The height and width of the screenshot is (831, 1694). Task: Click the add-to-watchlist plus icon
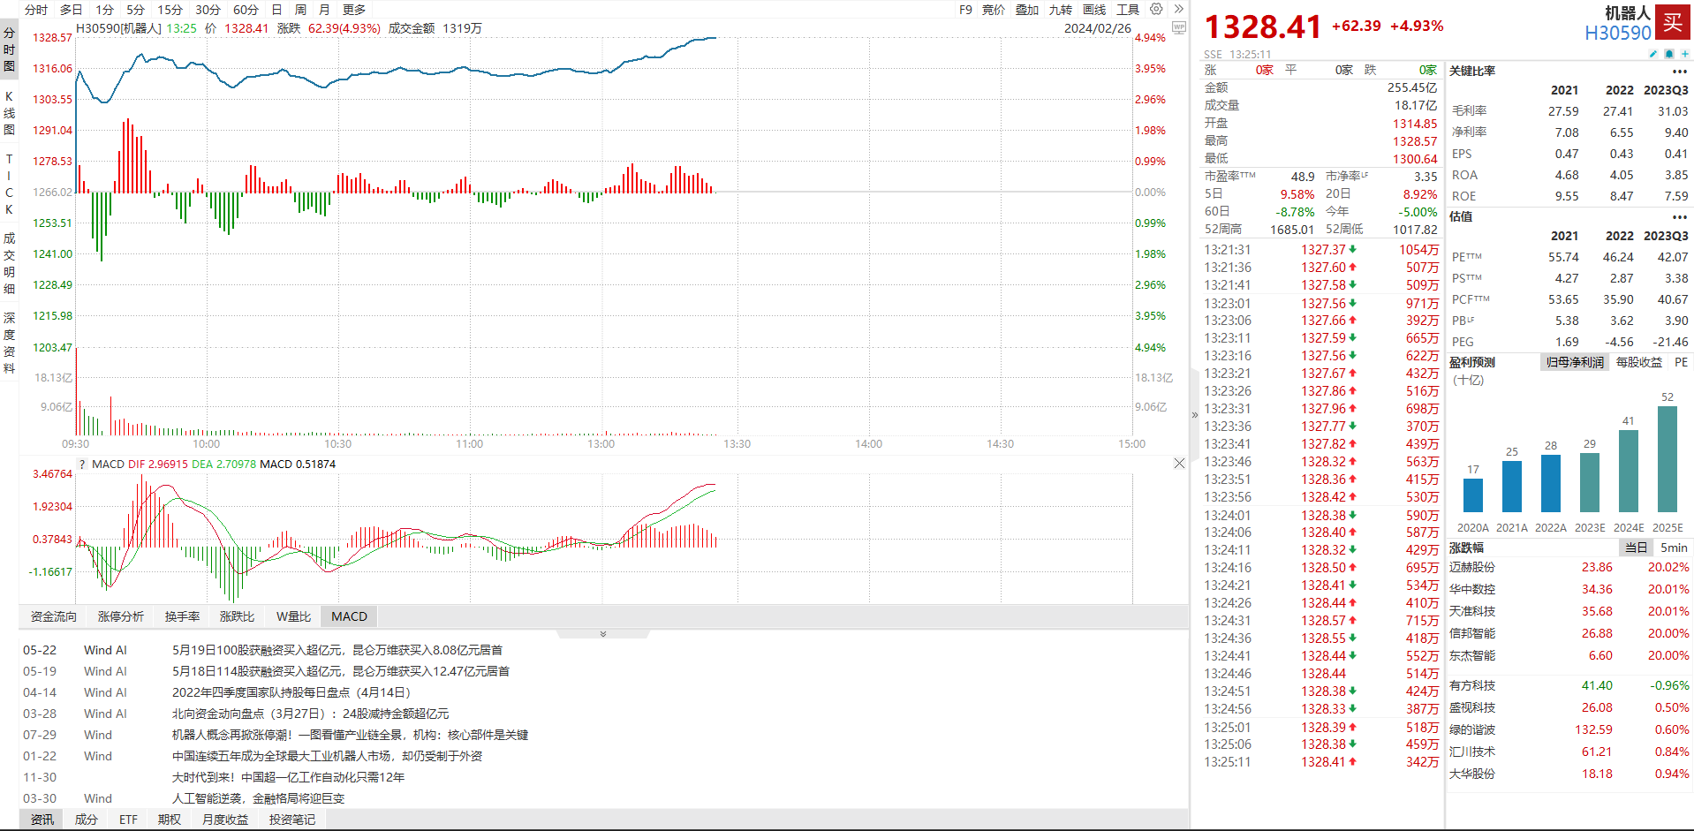1685,54
